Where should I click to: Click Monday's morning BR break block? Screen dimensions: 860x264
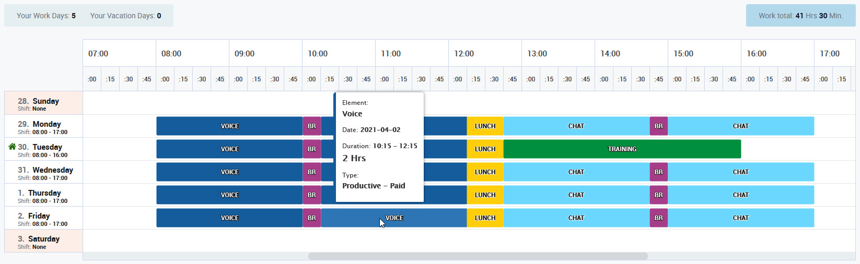tap(312, 126)
